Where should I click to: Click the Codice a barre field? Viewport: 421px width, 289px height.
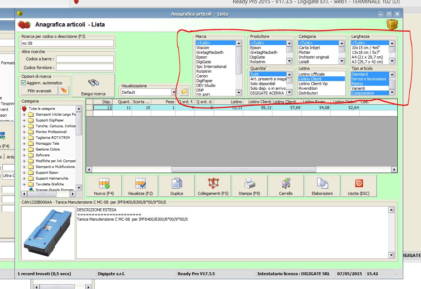85,59
